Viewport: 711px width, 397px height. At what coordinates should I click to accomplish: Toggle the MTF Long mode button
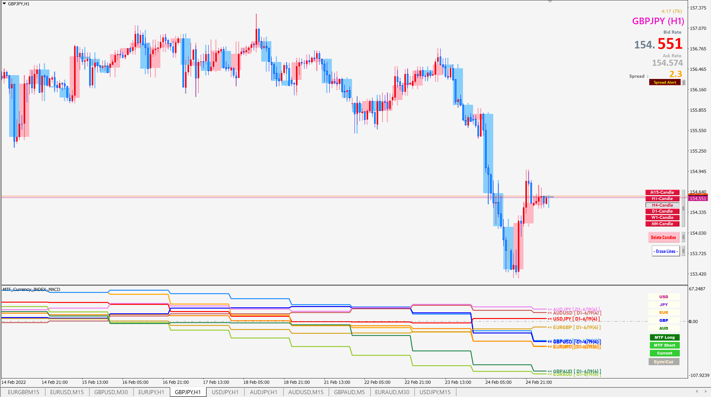(664, 338)
